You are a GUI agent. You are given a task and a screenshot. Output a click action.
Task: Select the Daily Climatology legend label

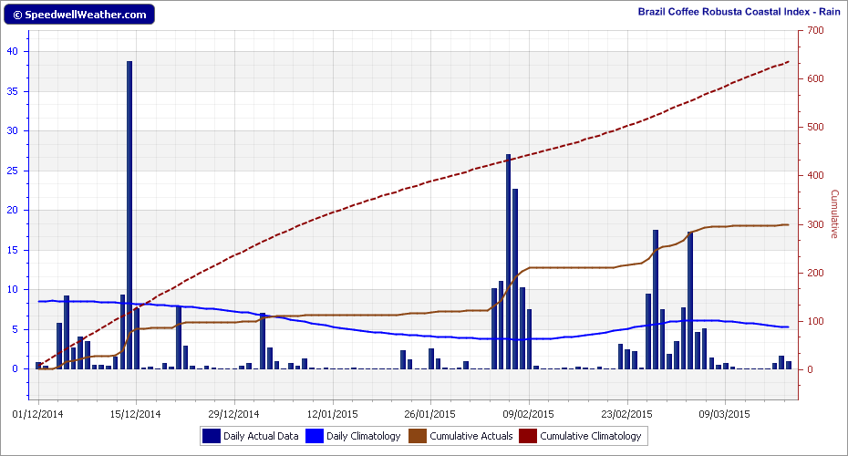(x=364, y=436)
